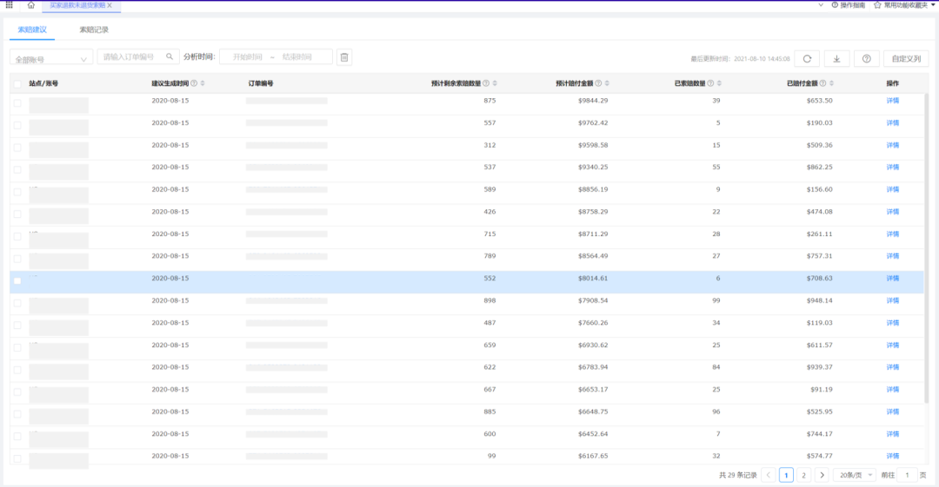This screenshot has height=487, width=939.
Task: Check the row with amount $9844.29
Action: pos(17,102)
